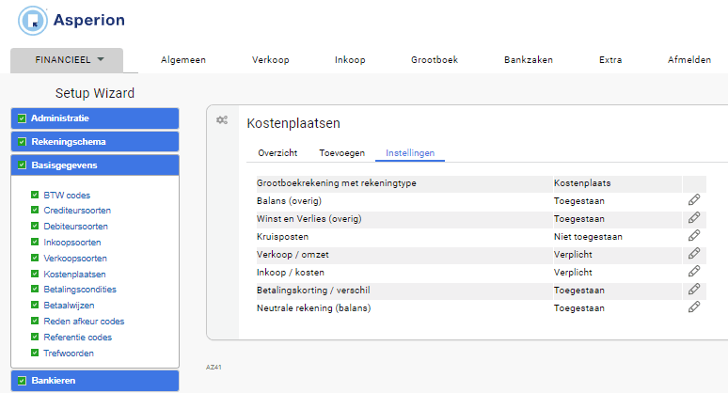The width and height of the screenshot is (728, 393).
Task: Click the Asperion brand name text
Action: point(88,20)
